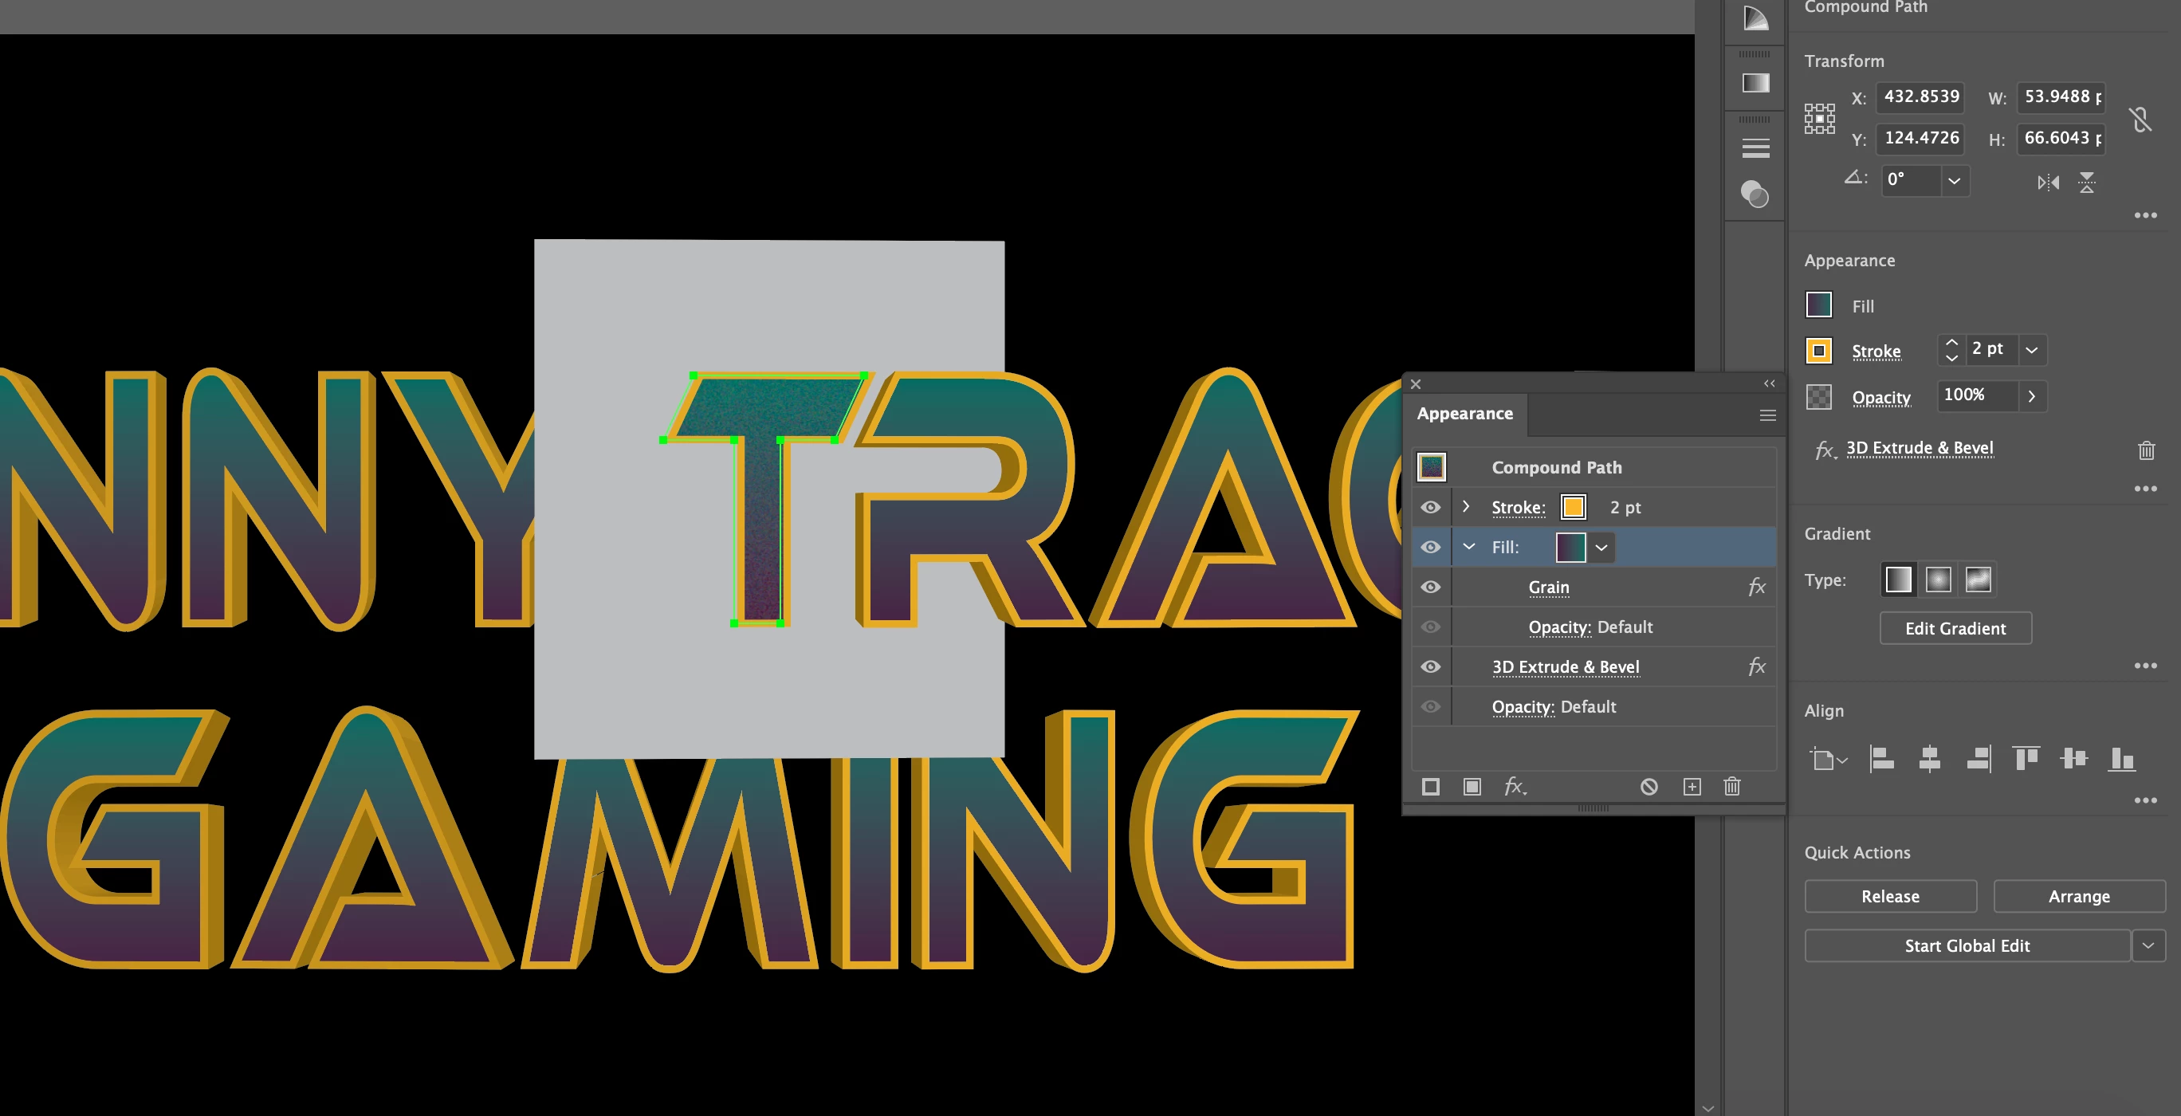Viewport: 2181px width, 1116px height.
Task: Expand the Stroke row in the Appearance panel
Action: pos(1467,506)
